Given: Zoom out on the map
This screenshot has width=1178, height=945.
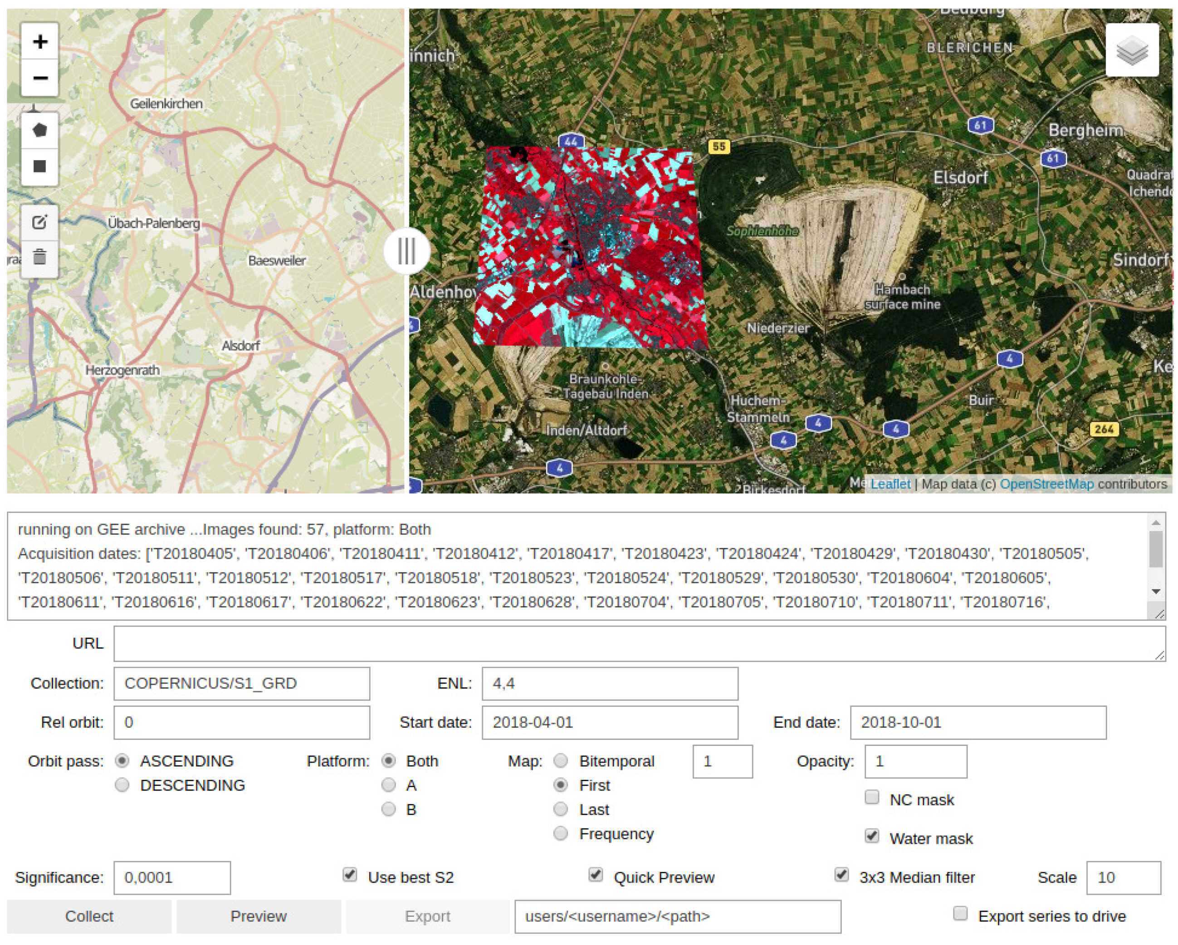Looking at the screenshot, I should point(40,78).
